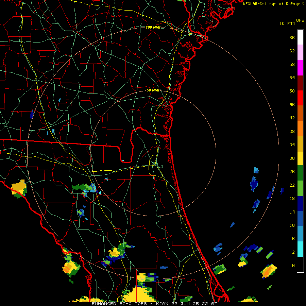
Task: Click the '42' legend scale value
Action: click(x=292, y=118)
